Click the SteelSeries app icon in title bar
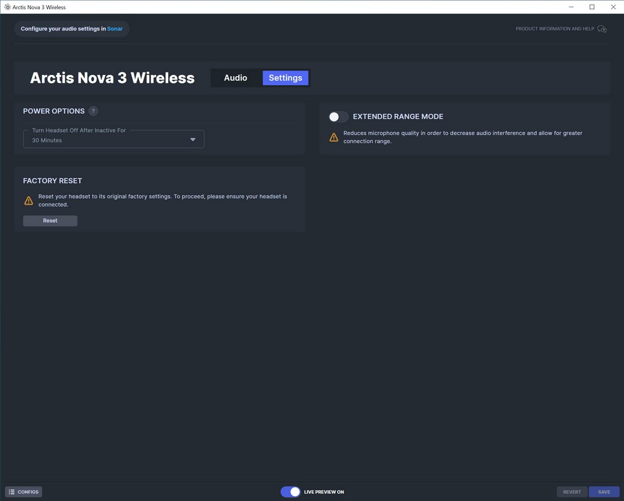The image size is (624, 501). [7, 7]
